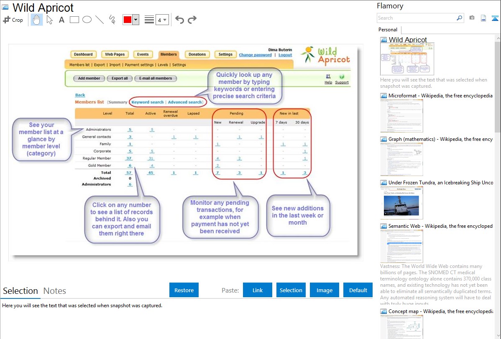Viewport: 501px width, 339px height.
Task: Click the Default paste button
Action: [x=358, y=290]
